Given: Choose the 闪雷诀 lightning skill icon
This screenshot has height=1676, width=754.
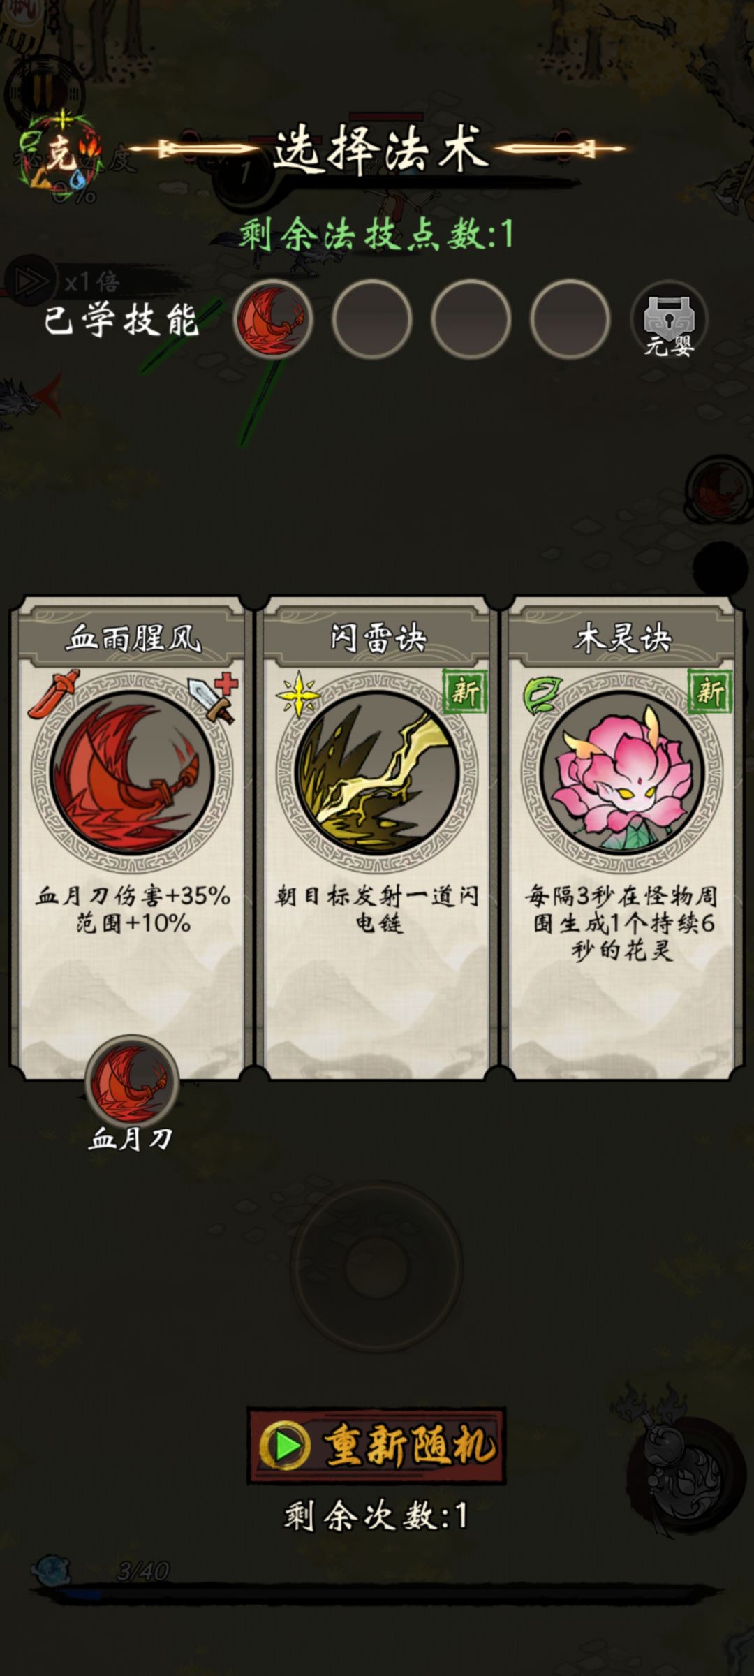Looking at the screenshot, I should click(377, 772).
